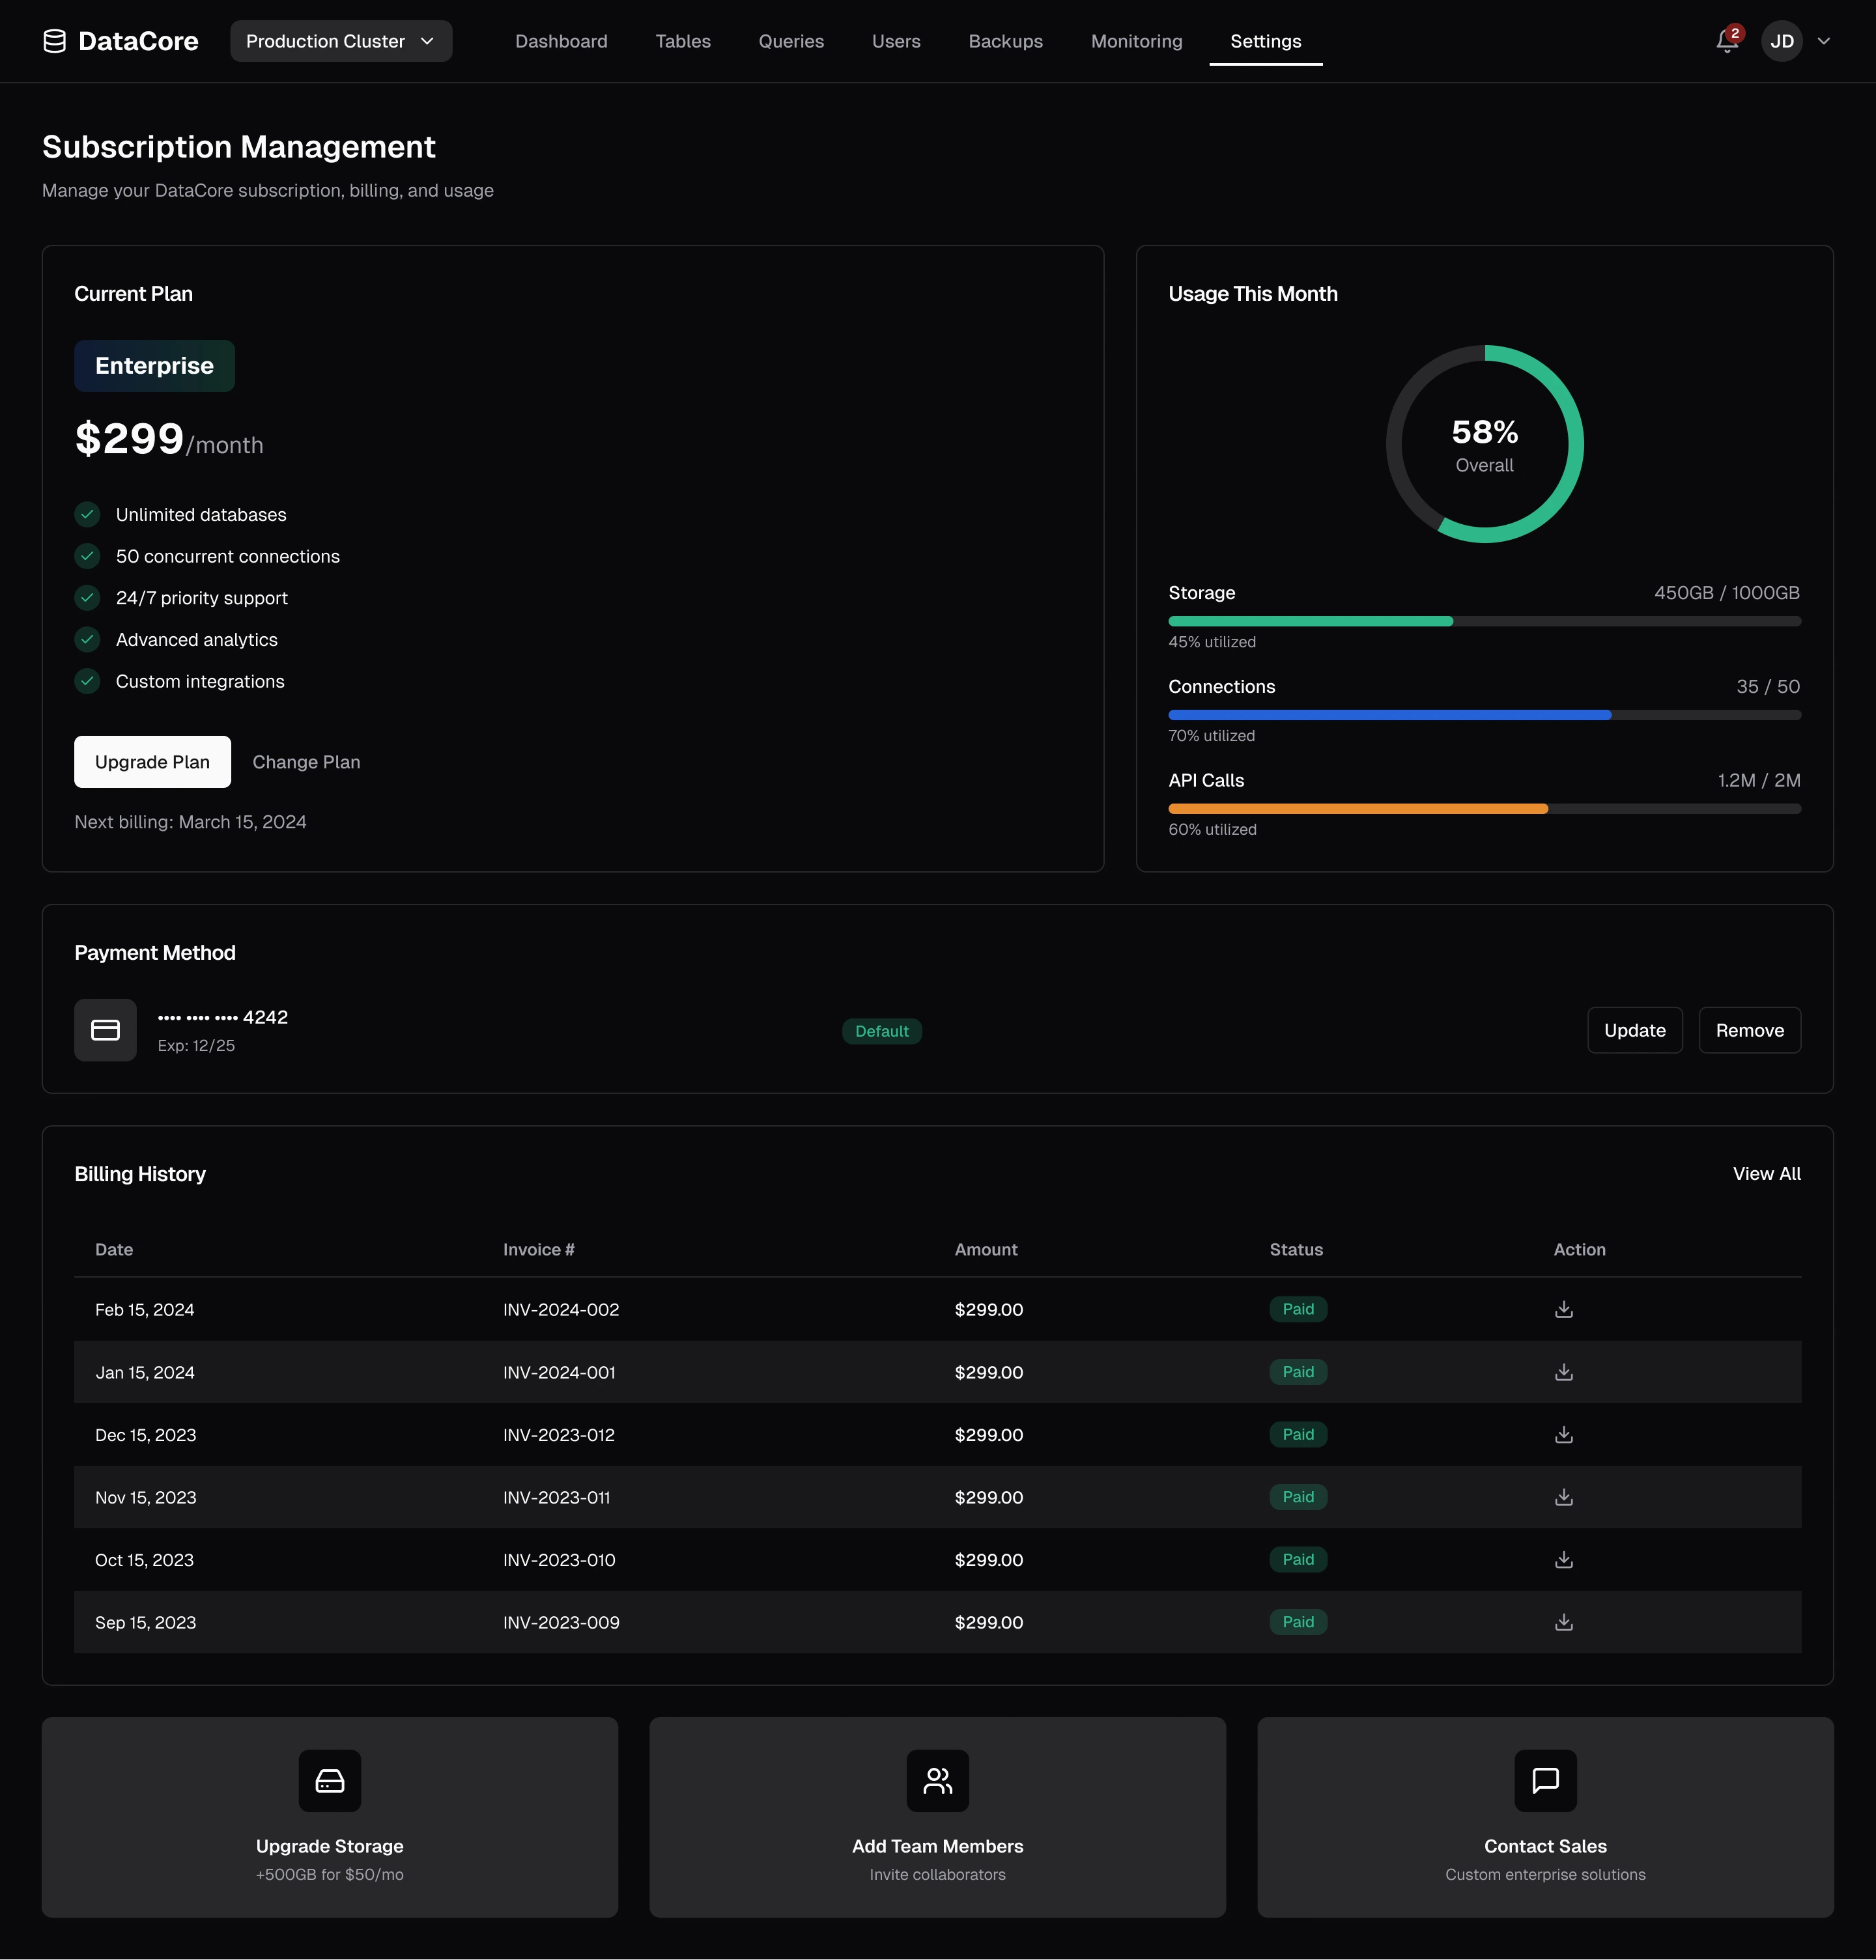Viewport: 1876px width, 1960px height.
Task: Open the Contact Sales chat icon
Action: pos(1544,1780)
